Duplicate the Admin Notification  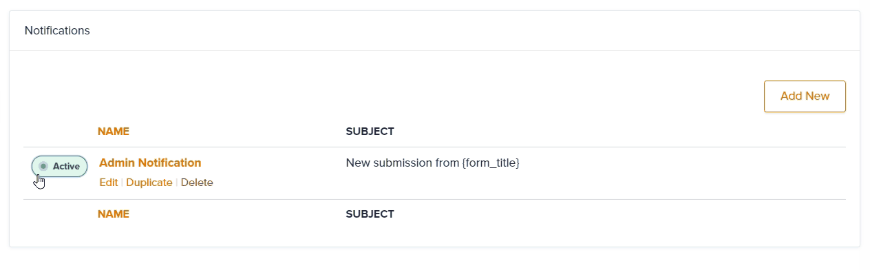point(149,183)
